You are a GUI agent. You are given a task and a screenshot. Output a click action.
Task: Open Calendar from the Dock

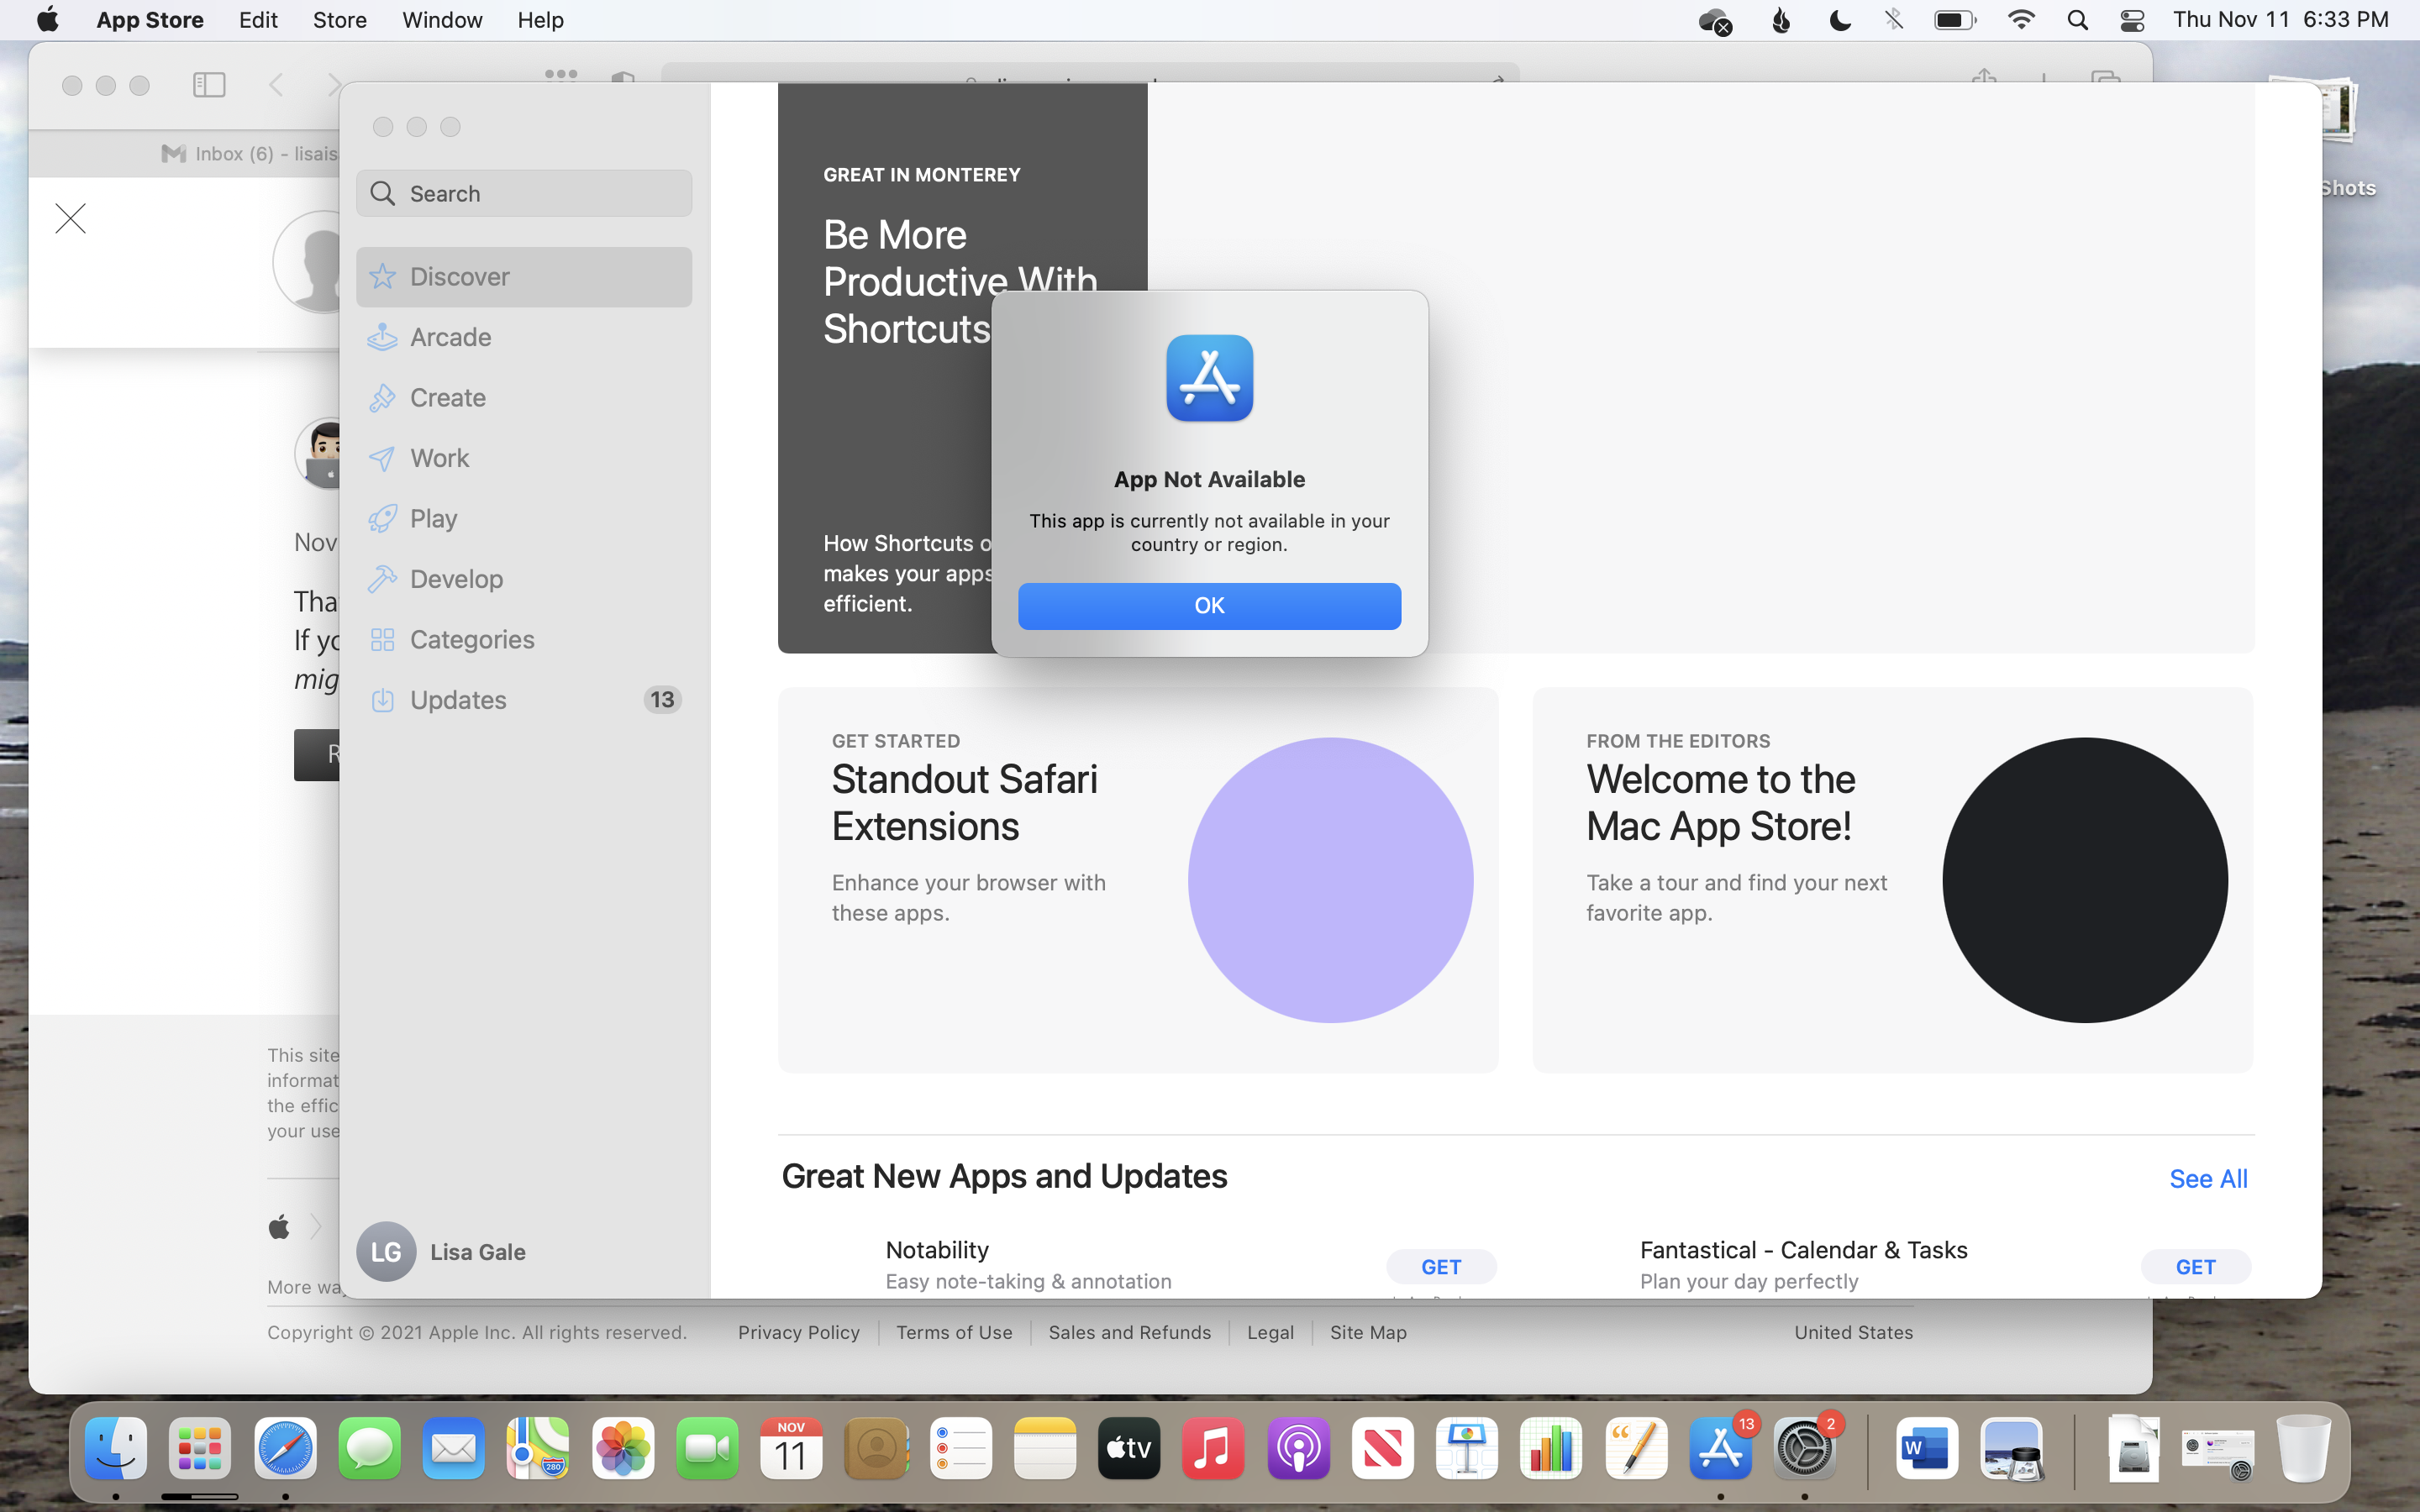point(791,1448)
